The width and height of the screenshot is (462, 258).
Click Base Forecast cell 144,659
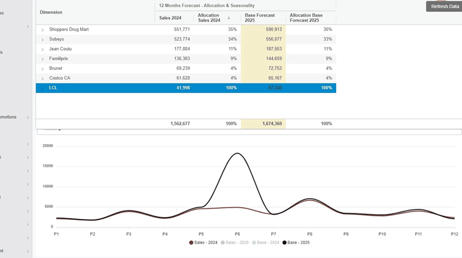point(263,58)
